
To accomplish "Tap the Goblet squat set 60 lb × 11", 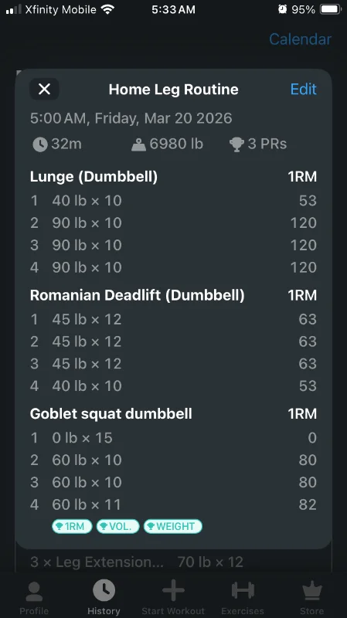I will (x=173, y=504).
